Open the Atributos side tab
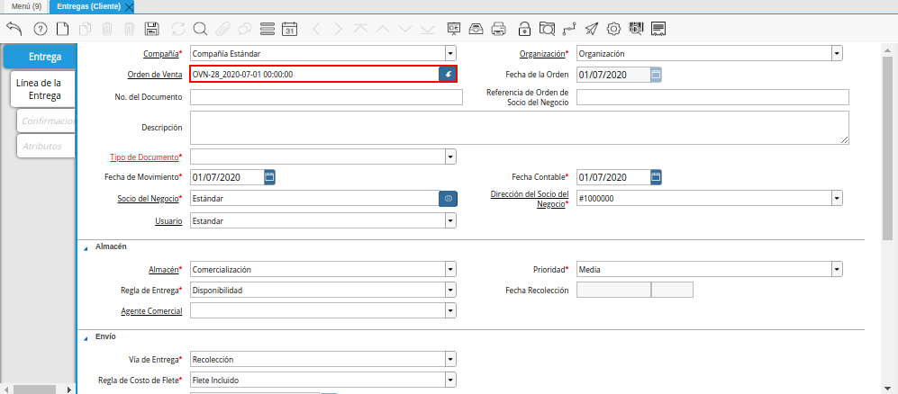This screenshot has height=394, width=898. [x=47, y=146]
